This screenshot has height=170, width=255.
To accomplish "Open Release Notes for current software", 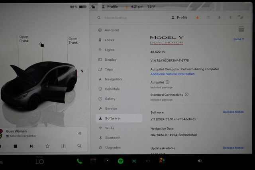I will coord(233,112).
